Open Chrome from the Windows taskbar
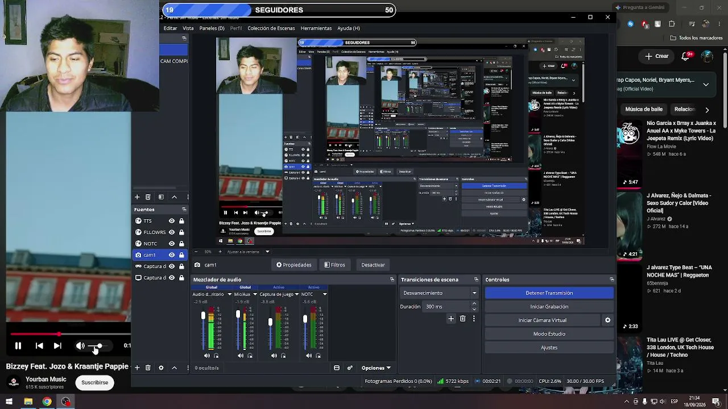 [47, 402]
